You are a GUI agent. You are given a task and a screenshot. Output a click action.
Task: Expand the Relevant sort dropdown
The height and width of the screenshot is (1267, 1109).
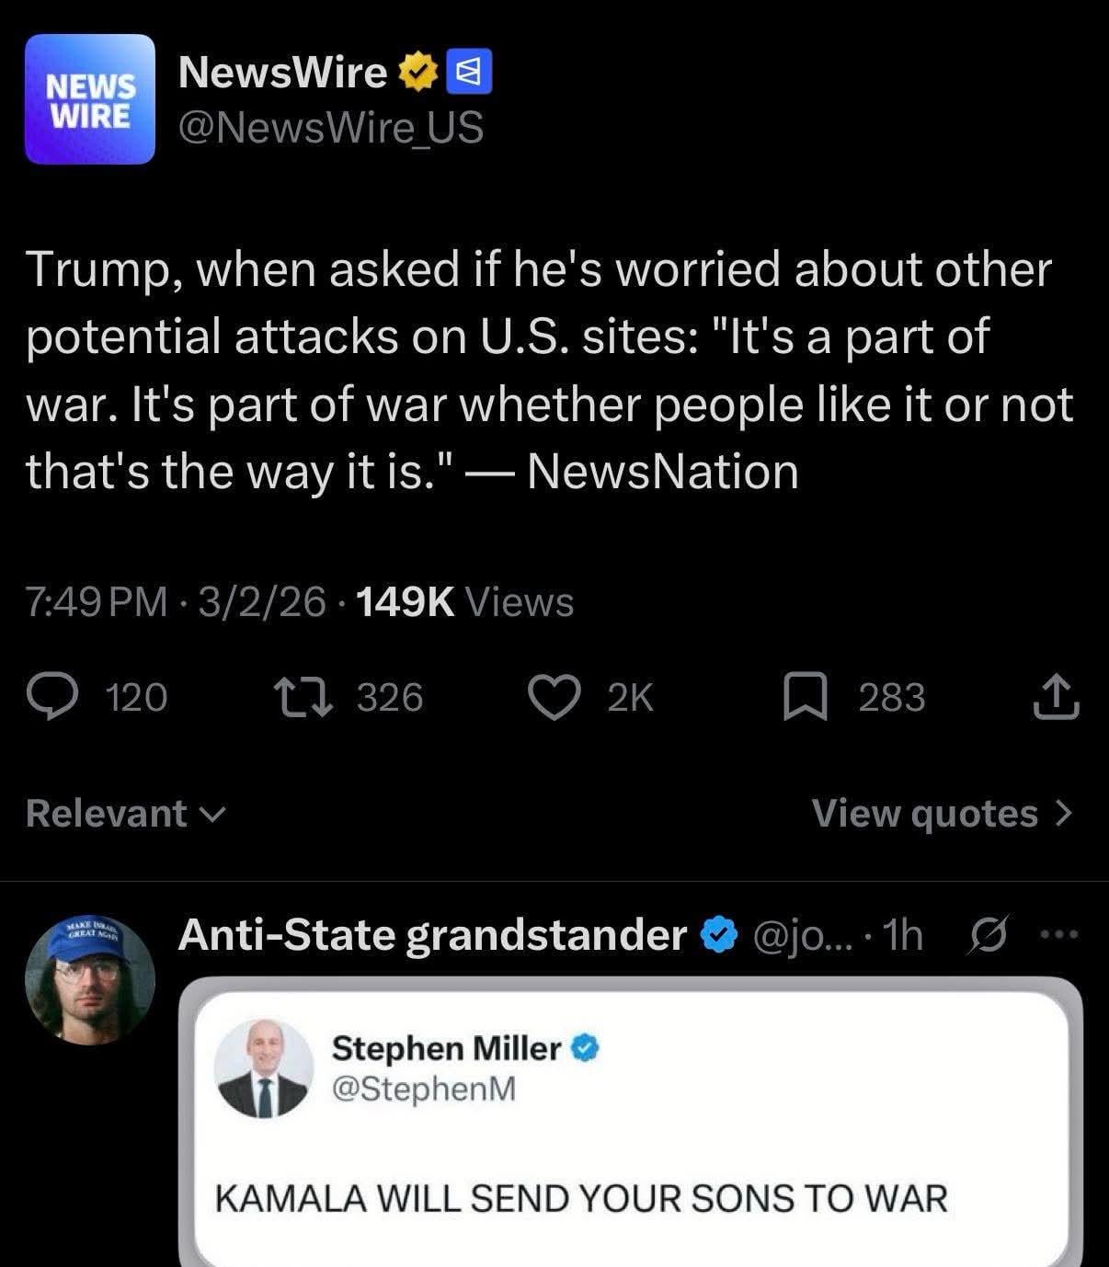125,814
